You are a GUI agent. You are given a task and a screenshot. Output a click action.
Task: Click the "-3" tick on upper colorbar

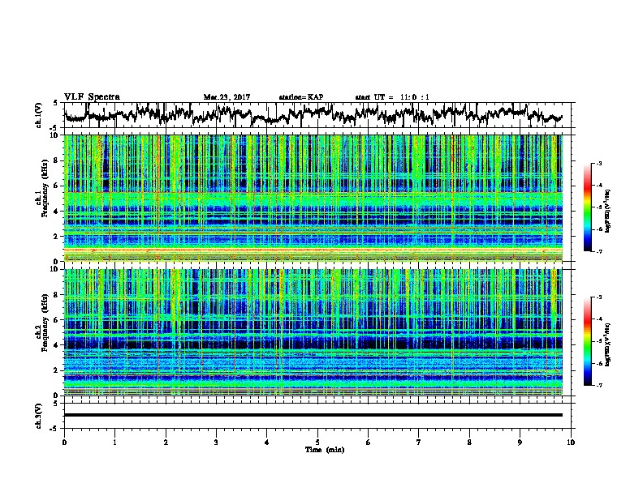point(598,163)
